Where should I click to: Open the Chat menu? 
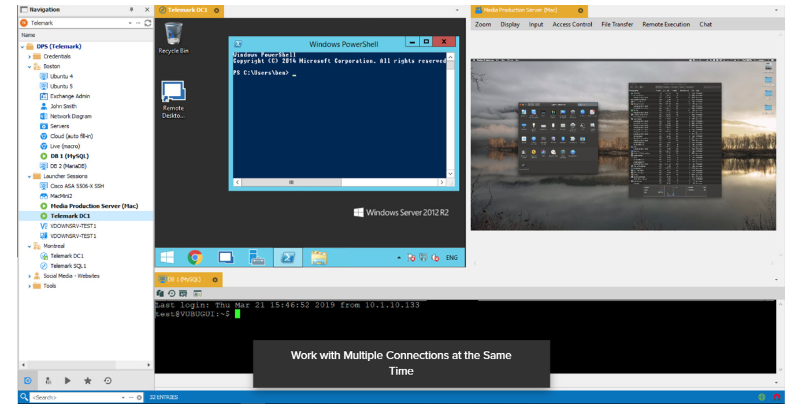tap(706, 24)
